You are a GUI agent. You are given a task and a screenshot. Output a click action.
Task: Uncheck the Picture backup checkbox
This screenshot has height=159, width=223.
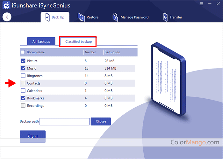(23, 61)
